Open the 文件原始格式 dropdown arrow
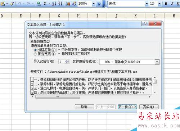Viewport: 180px width, 131px height. tap(157, 62)
